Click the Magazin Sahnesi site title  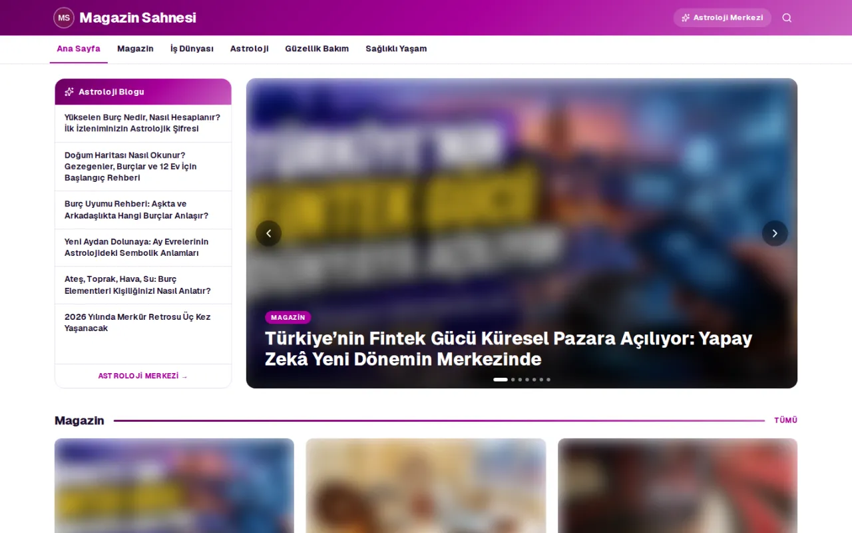(138, 18)
